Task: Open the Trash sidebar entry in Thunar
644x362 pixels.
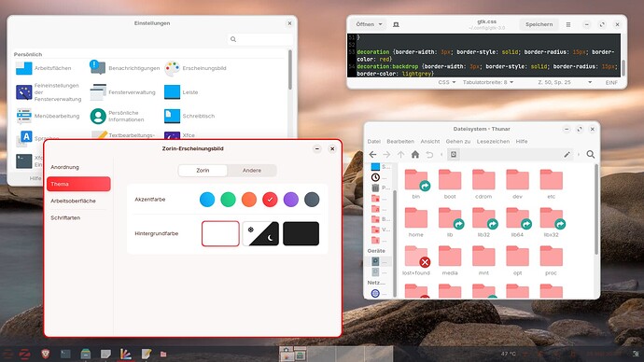Action: (x=381, y=188)
